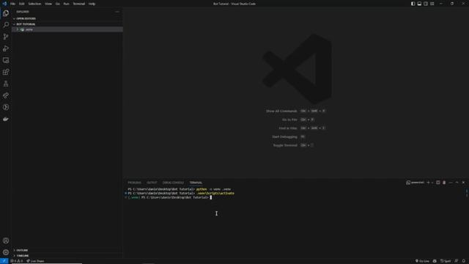
Task: Open the Extensions view
Action: 6,72
